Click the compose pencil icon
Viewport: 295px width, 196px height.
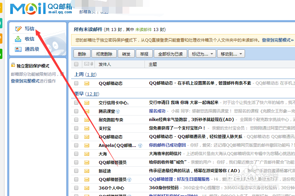click(18, 29)
